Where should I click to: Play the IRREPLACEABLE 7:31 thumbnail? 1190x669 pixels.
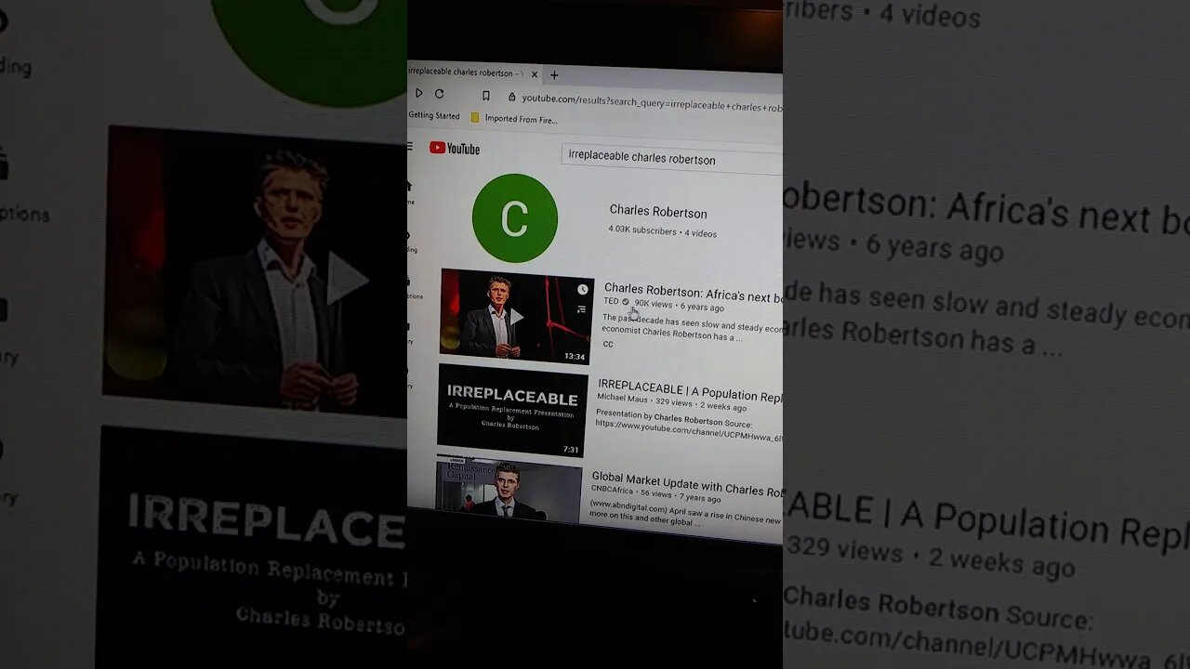pos(512,410)
